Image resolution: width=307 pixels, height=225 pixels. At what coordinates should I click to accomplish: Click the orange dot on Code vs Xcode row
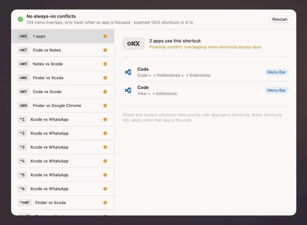[105, 92]
